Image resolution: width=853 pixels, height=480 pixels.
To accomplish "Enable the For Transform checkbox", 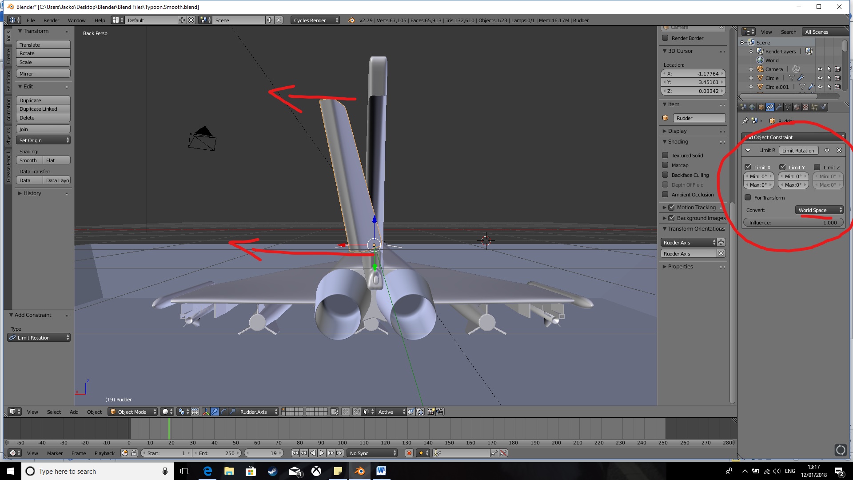I will coord(748,197).
